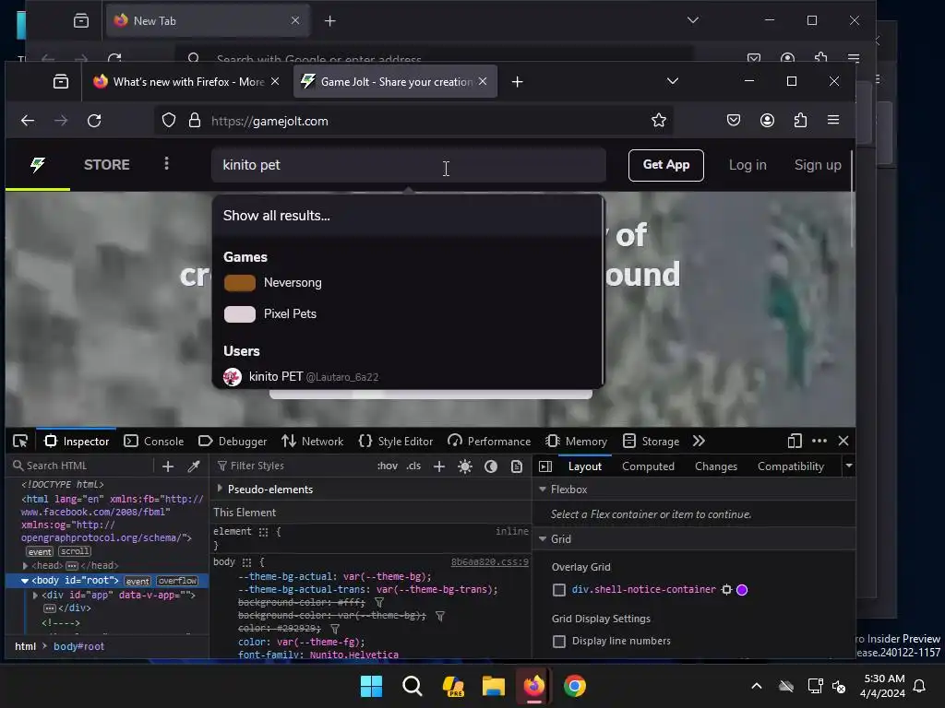Toggle filter on the color: #292929 declaration
The height and width of the screenshot is (708, 945).
tap(335, 629)
